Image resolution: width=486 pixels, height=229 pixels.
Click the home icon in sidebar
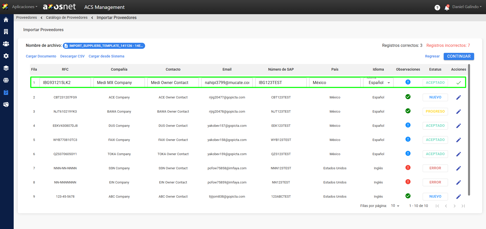click(x=6, y=20)
